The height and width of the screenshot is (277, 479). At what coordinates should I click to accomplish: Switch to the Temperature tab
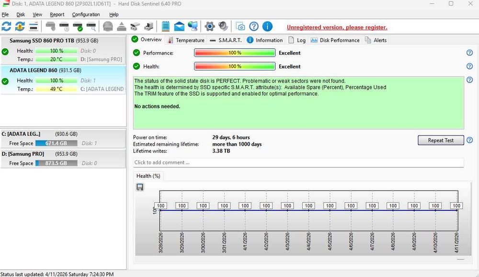[186, 40]
